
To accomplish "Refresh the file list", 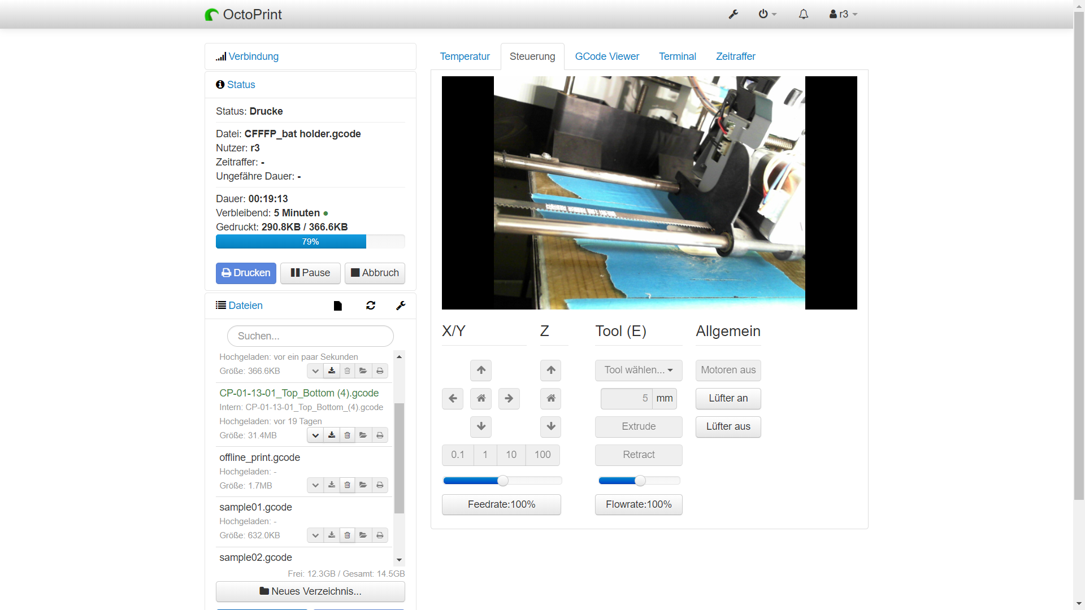I will point(371,306).
